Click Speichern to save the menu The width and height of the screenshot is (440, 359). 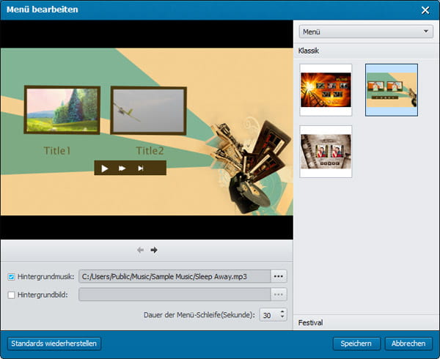[x=356, y=343]
